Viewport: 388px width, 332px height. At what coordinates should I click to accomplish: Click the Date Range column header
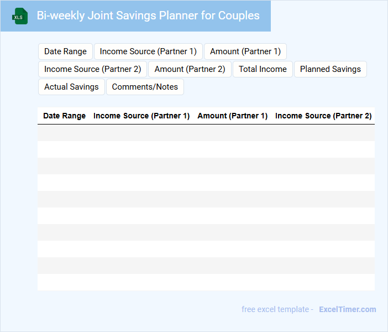pyautogui.click(x=65, y=116)
